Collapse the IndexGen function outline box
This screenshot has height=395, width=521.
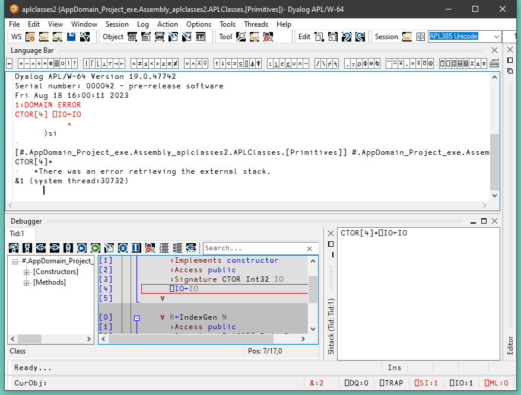pos(136,318)
